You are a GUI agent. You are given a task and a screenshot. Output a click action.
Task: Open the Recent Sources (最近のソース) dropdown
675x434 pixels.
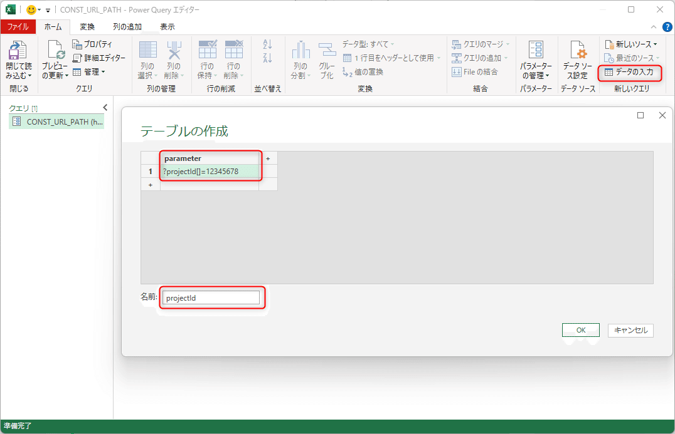(x=632, y=58)
